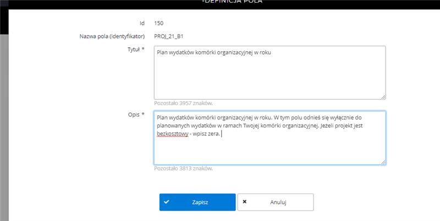Click the resize handle of the Tytuł textarea
The image size is (440, 221).
(382, 96)
